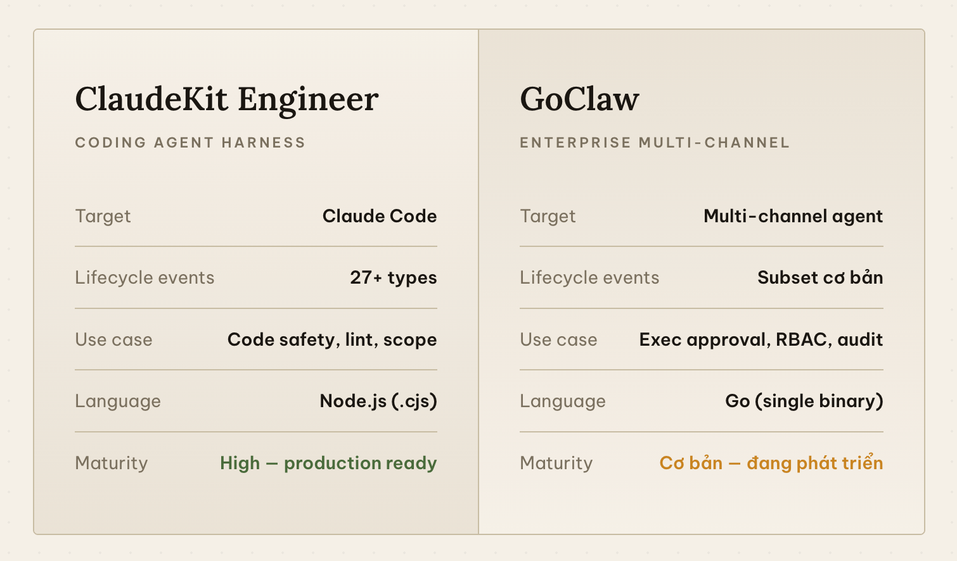Click the "Multi-channel agent" target value
Image resolution: width=957 pixels, height=561 pixels.
click(x=793, y=217)
